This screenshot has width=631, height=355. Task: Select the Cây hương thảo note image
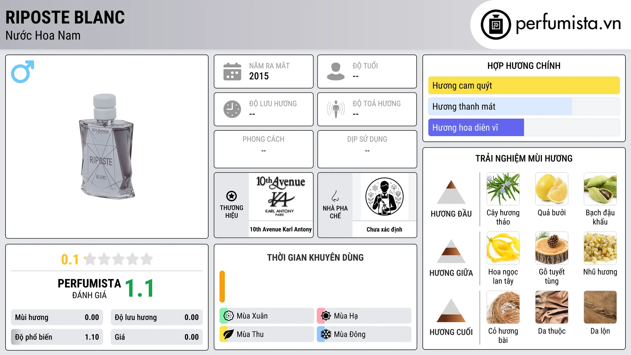503,189
